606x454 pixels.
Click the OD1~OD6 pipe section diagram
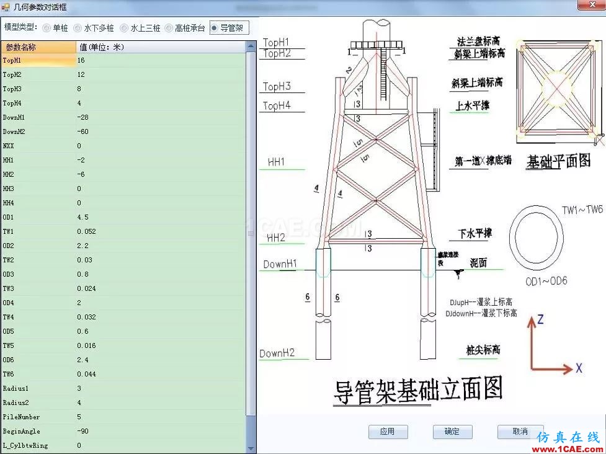point(536,237)
